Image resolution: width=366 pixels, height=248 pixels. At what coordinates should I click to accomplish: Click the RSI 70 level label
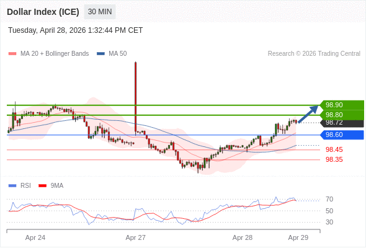point(329,199)
